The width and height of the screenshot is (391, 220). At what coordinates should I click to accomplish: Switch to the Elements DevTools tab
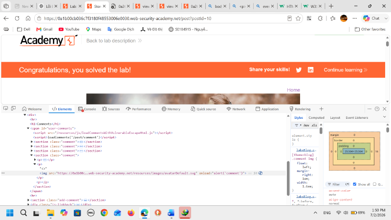(62, 109)
